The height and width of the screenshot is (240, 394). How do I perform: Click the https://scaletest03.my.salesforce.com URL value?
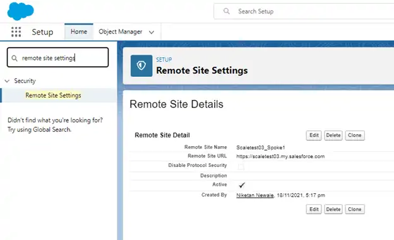pos(280,156)
